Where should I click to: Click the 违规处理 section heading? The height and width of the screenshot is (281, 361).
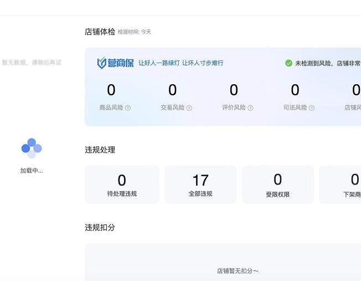(100, 150)
